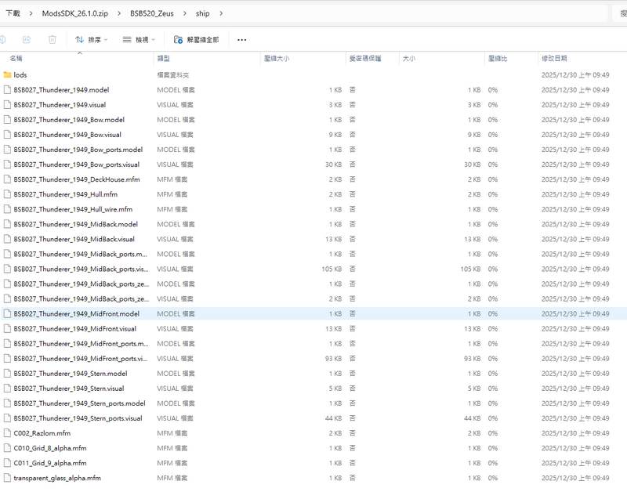Open the three-dot See more menu
This screenshot has height=499, width=627.
coord(241,39)
